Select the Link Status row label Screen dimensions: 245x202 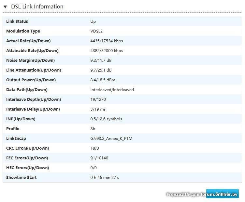pos(17,21)
